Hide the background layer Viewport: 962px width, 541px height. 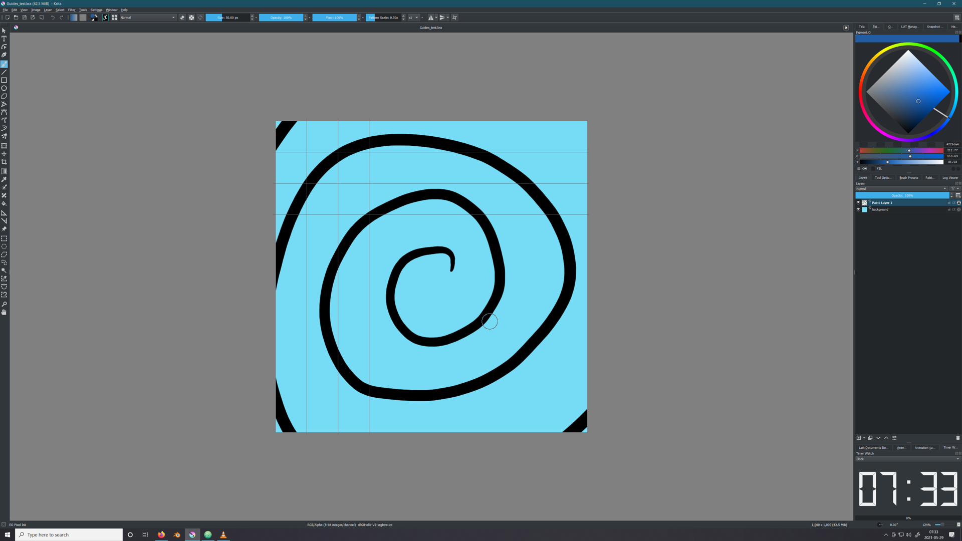coord(858,209)
